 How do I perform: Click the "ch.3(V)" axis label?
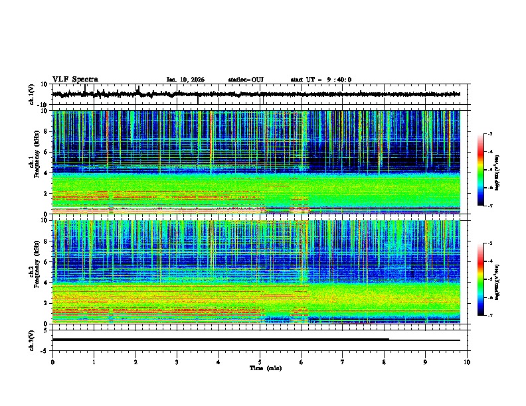31,340
